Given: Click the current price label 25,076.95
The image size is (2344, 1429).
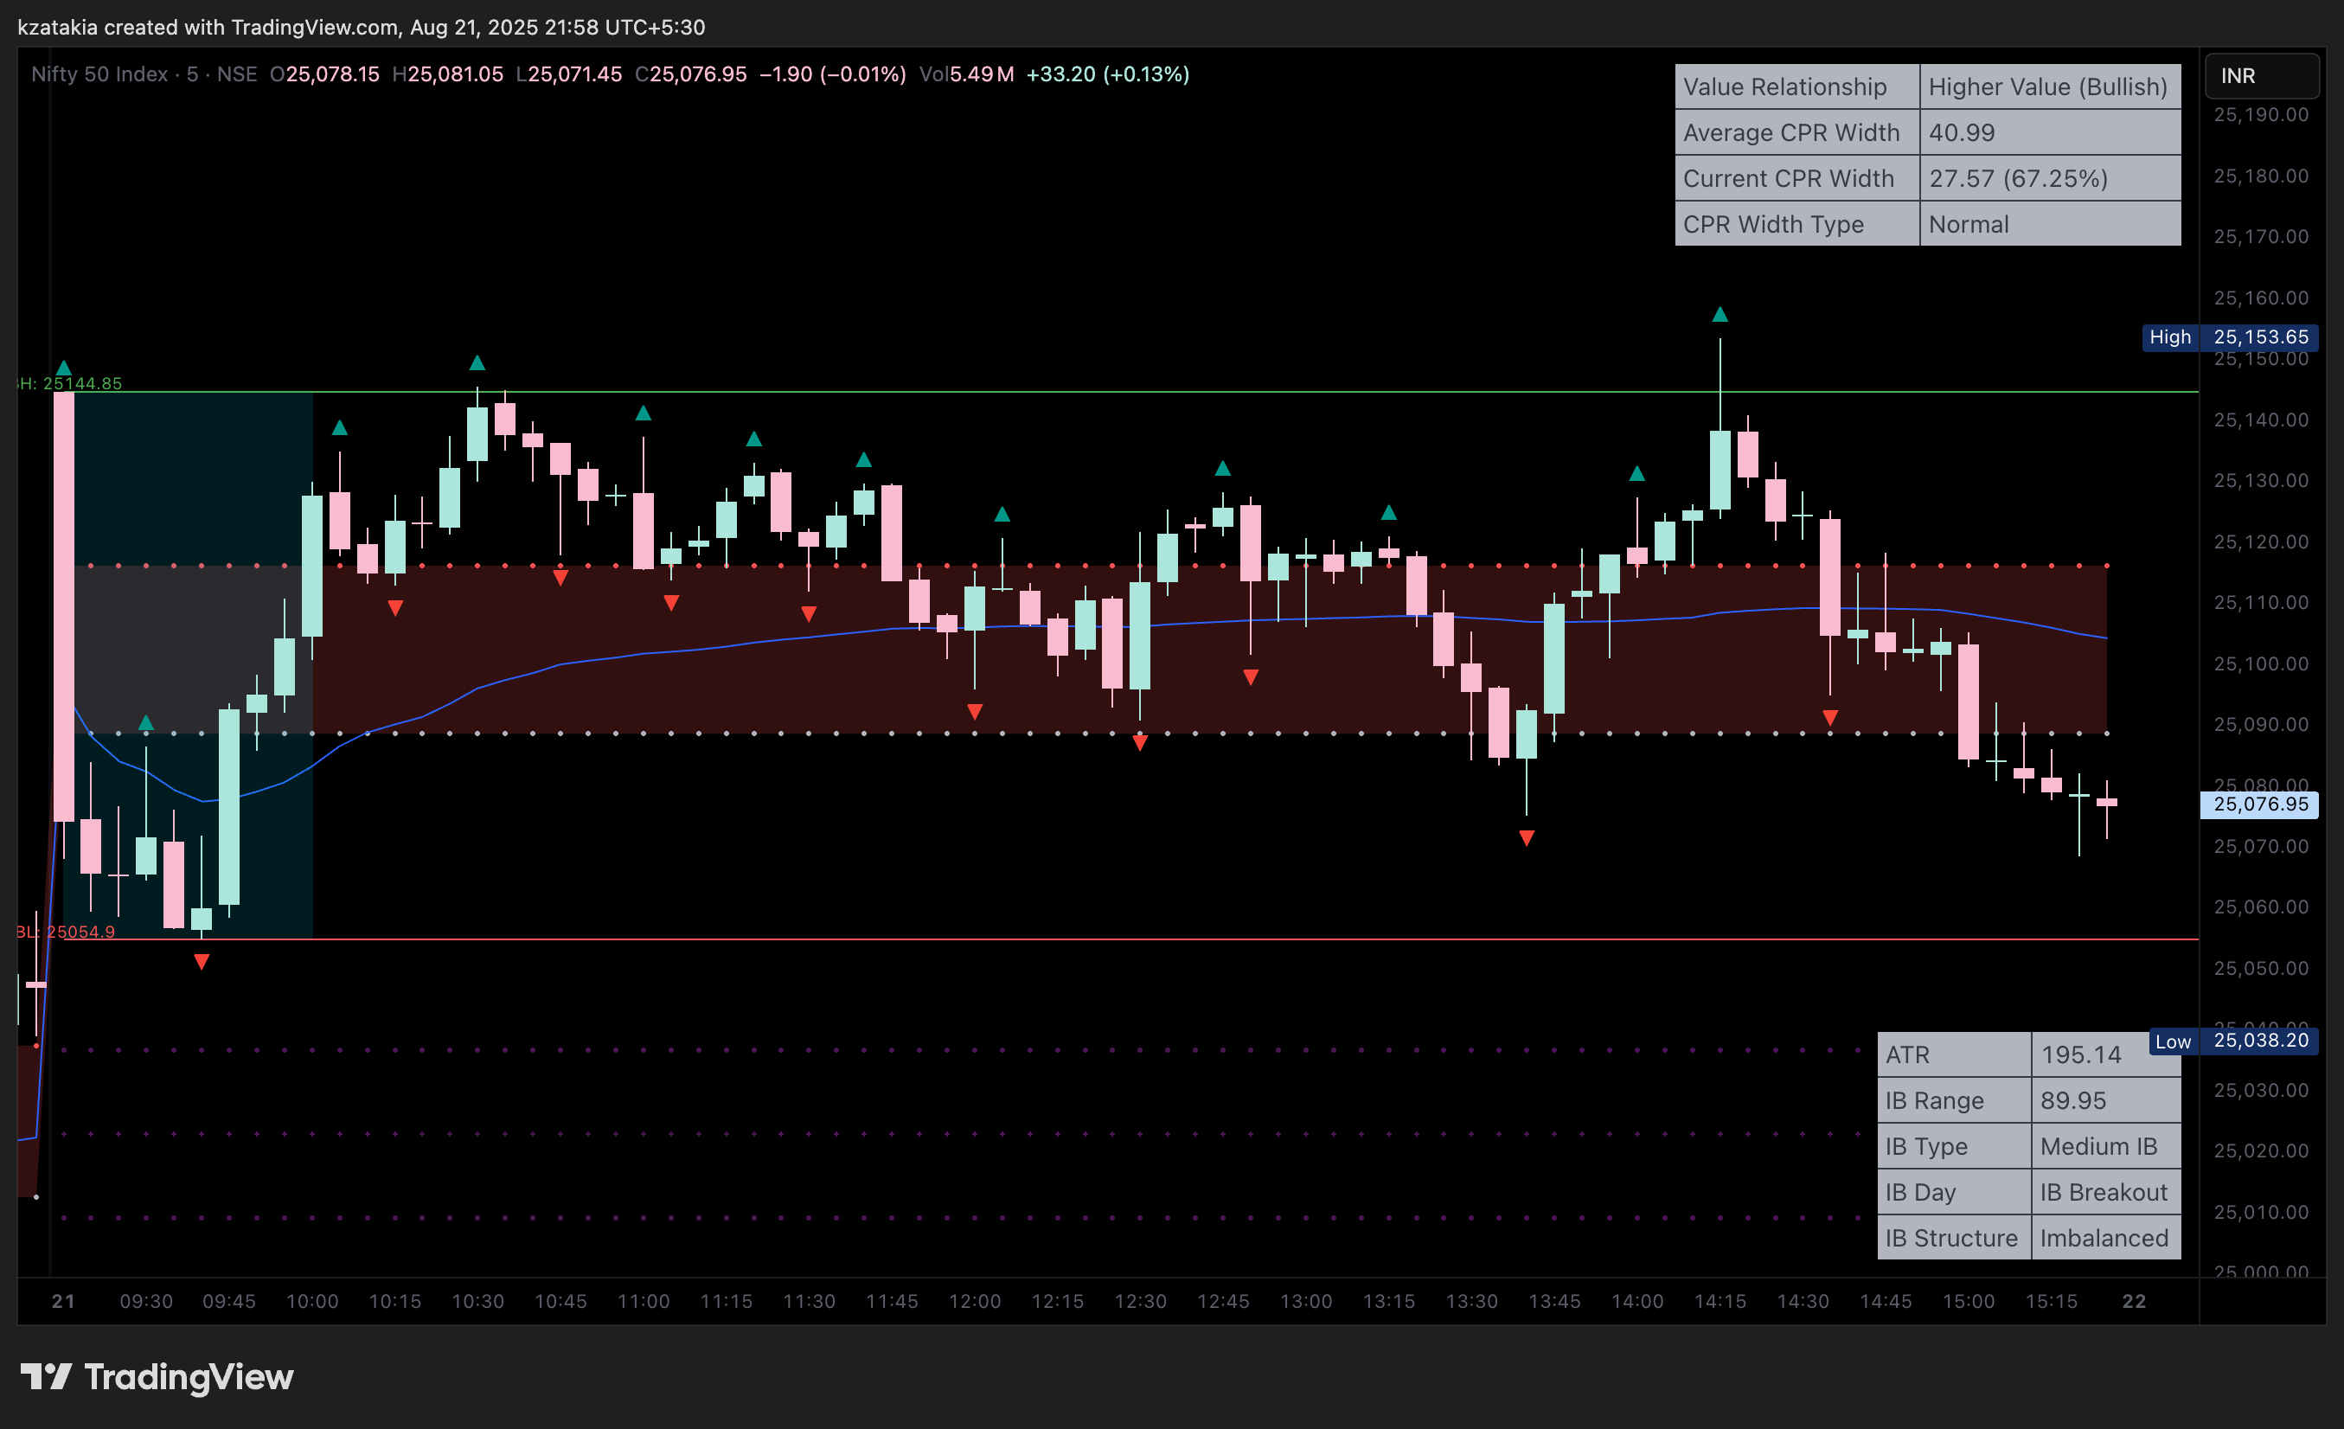Looking at the screenshot, I should 2260,804.
